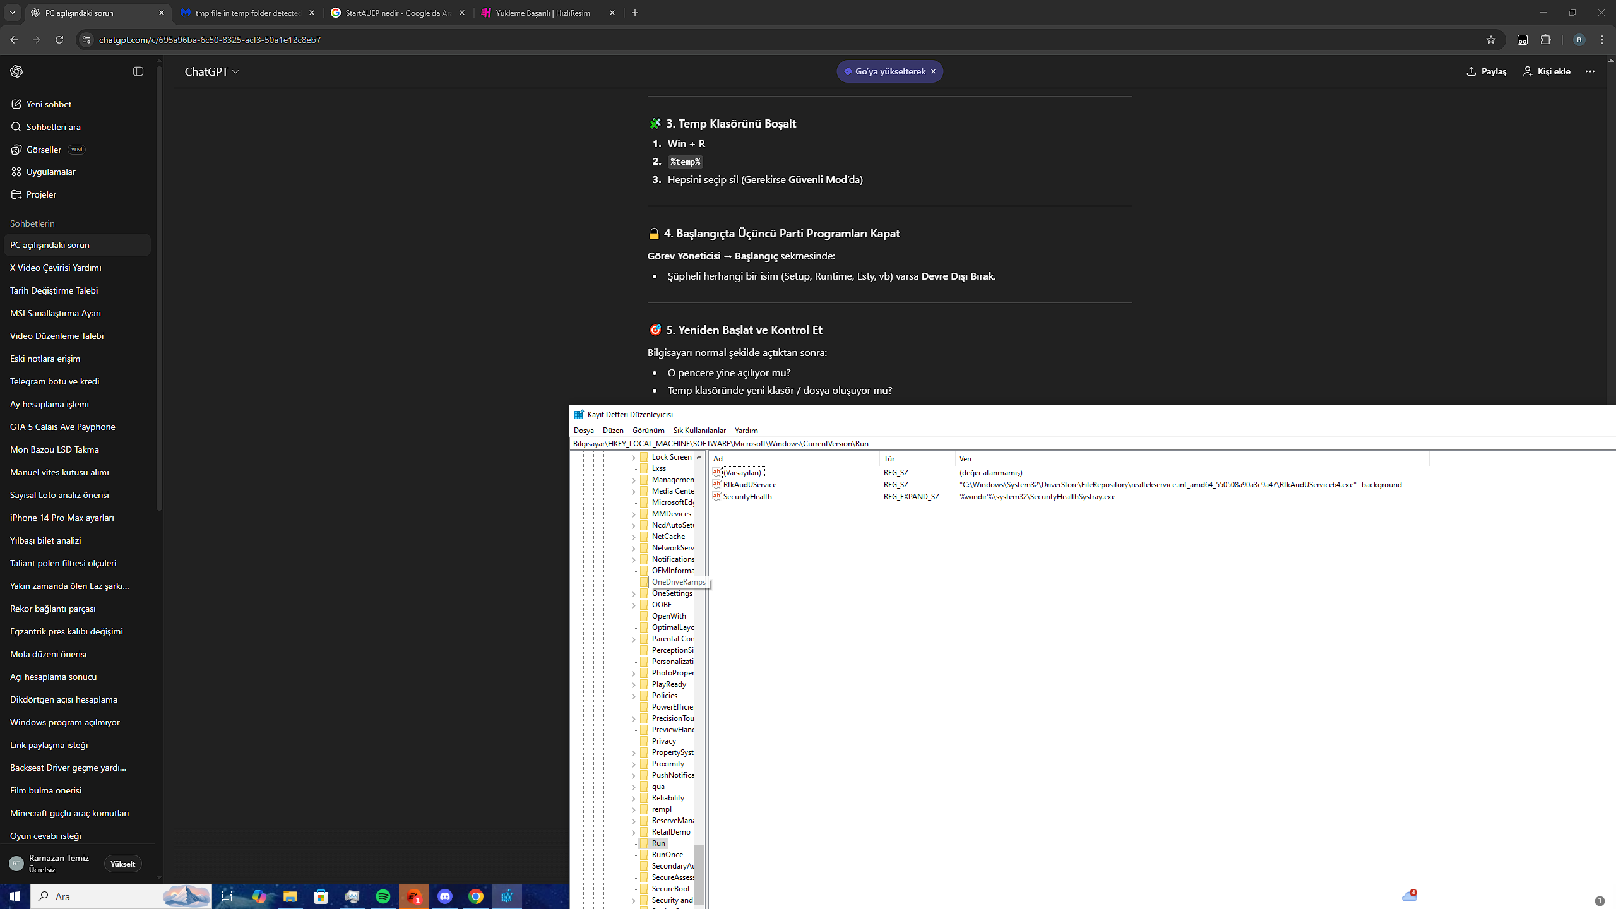Open Discord from the taskbar
1616x909 pixels.
point(445,896)
